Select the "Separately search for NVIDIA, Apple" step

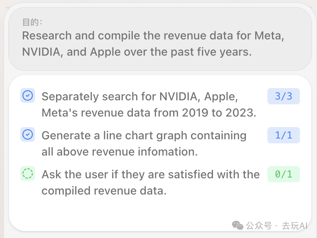pos(140,97)
